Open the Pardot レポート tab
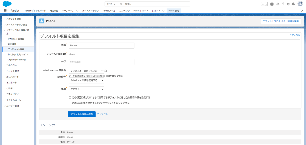The width and height of the screenshot is (306, 145). pyautogui.click(x=141, y=11)
